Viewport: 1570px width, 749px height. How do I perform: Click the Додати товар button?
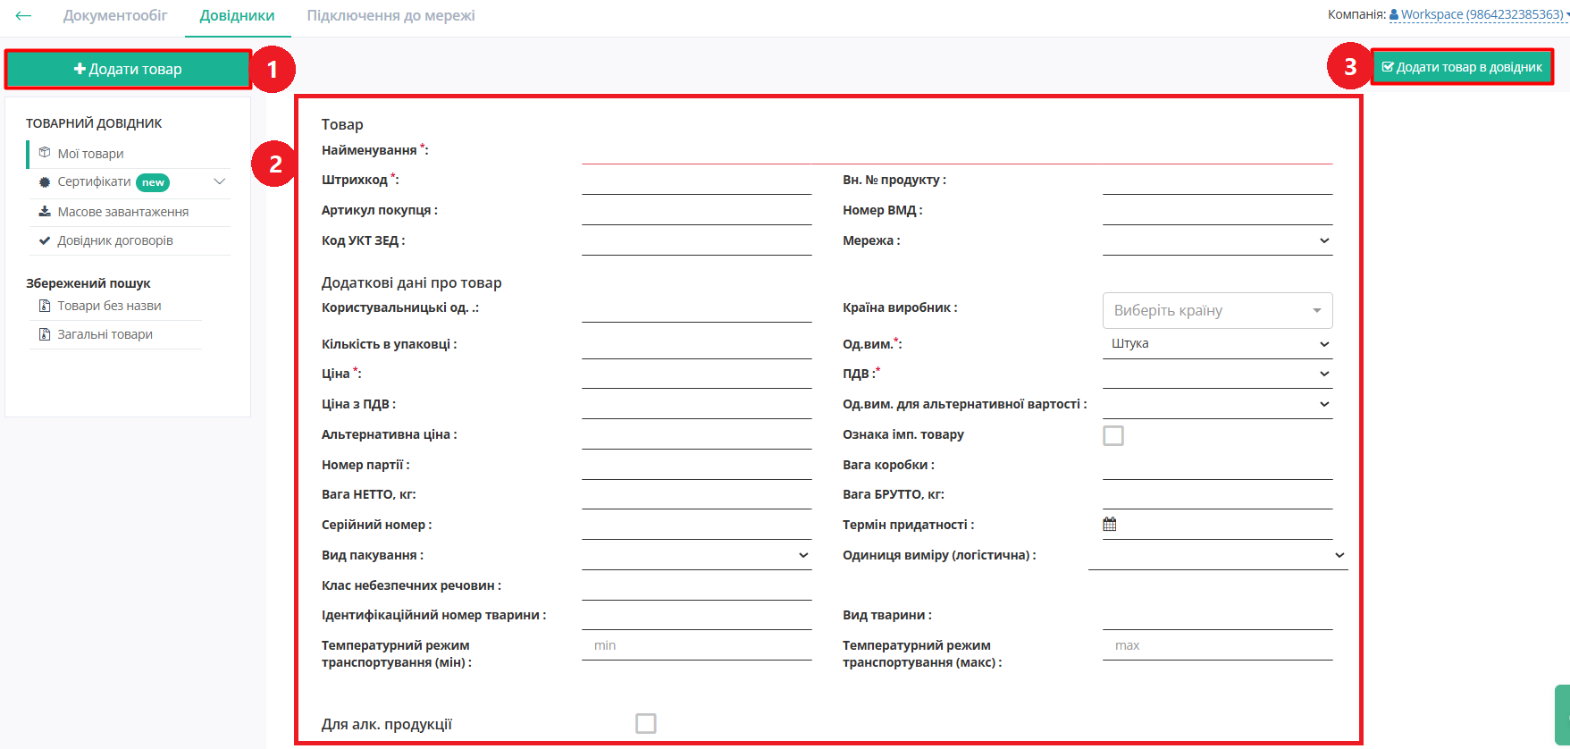click(128, 69)
